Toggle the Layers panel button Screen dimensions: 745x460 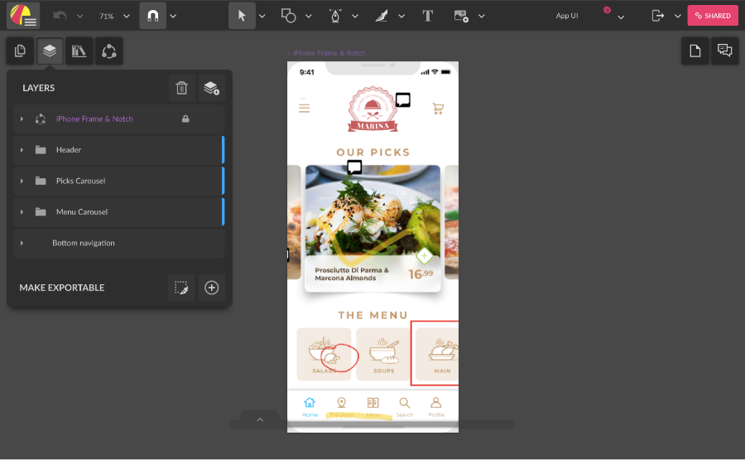pos(50,51)
